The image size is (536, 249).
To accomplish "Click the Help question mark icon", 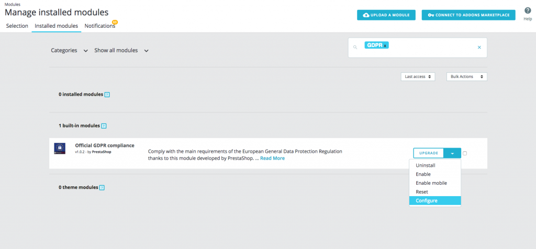I will (x=528, y=10).
